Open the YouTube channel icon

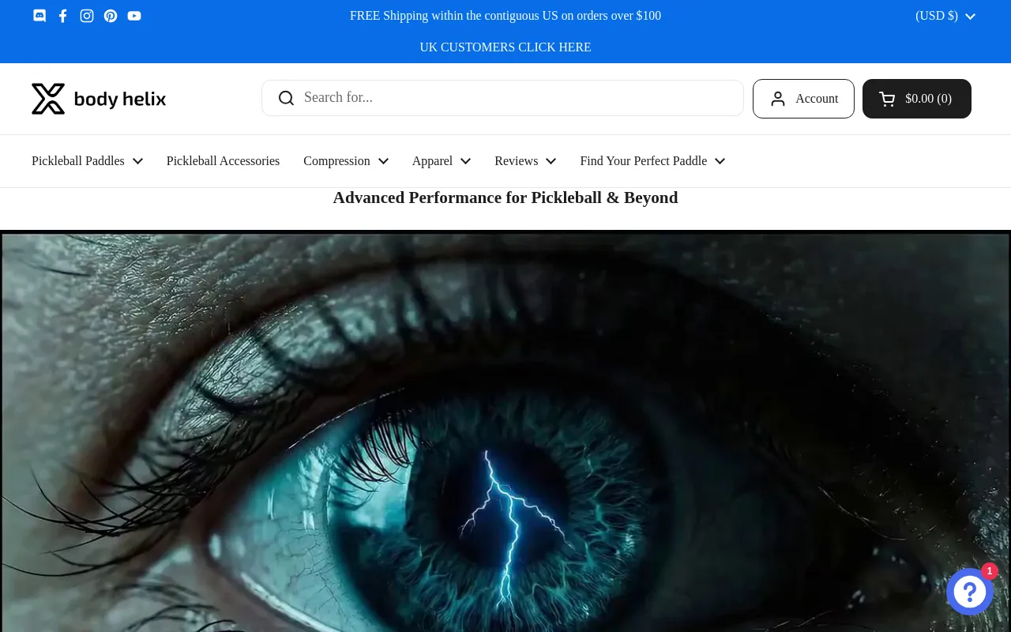point(134,16)
